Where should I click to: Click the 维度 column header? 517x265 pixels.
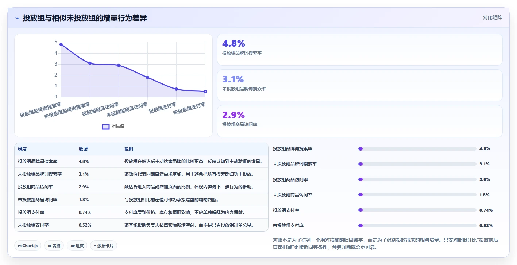coord(22,149)
